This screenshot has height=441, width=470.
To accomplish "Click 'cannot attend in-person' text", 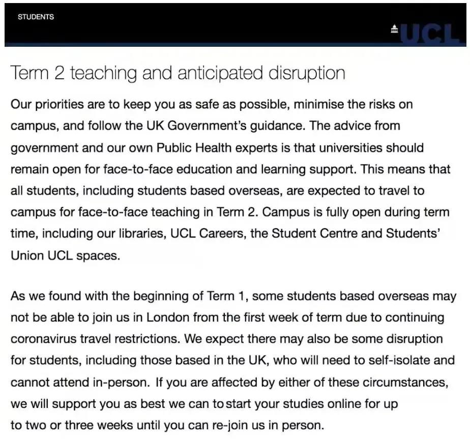I will point(80,383).
